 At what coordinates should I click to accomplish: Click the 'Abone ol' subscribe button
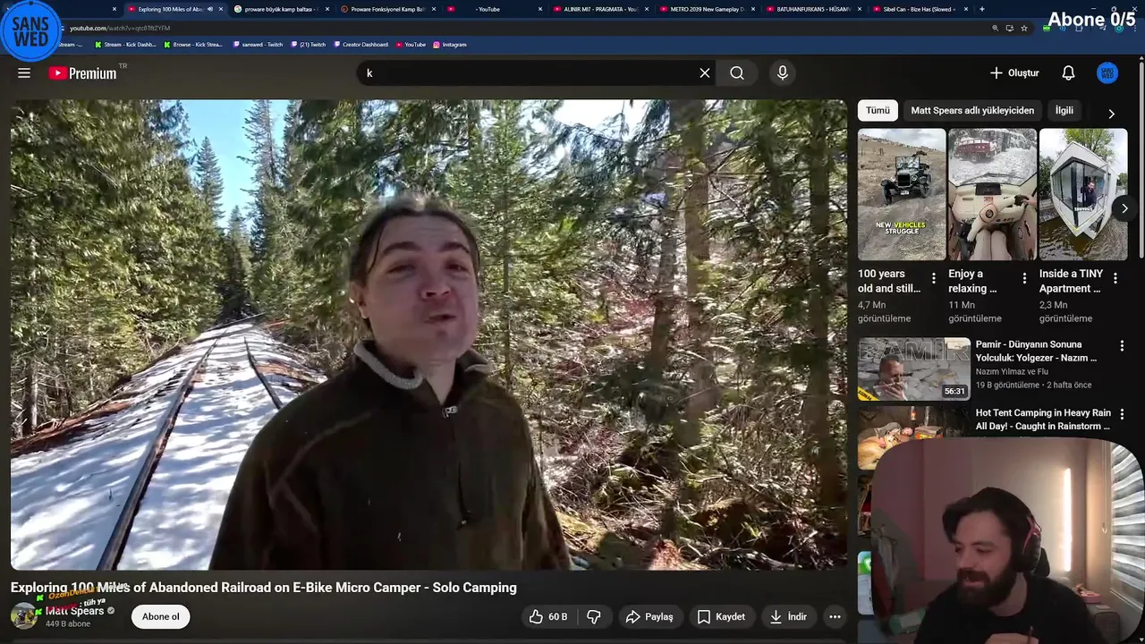tap(161, 616)
